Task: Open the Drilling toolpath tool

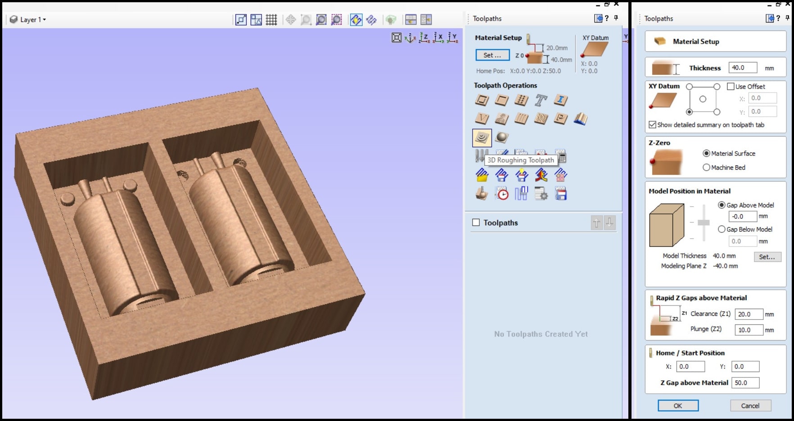Action: [x=521, y=100]
